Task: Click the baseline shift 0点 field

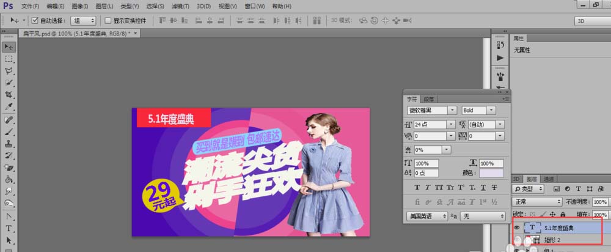Action: click(426, 173)
